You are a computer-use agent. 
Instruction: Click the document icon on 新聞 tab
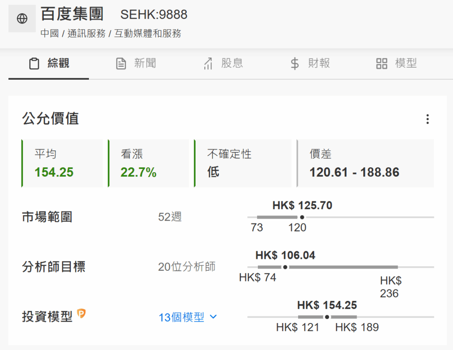tap(121, 64)
